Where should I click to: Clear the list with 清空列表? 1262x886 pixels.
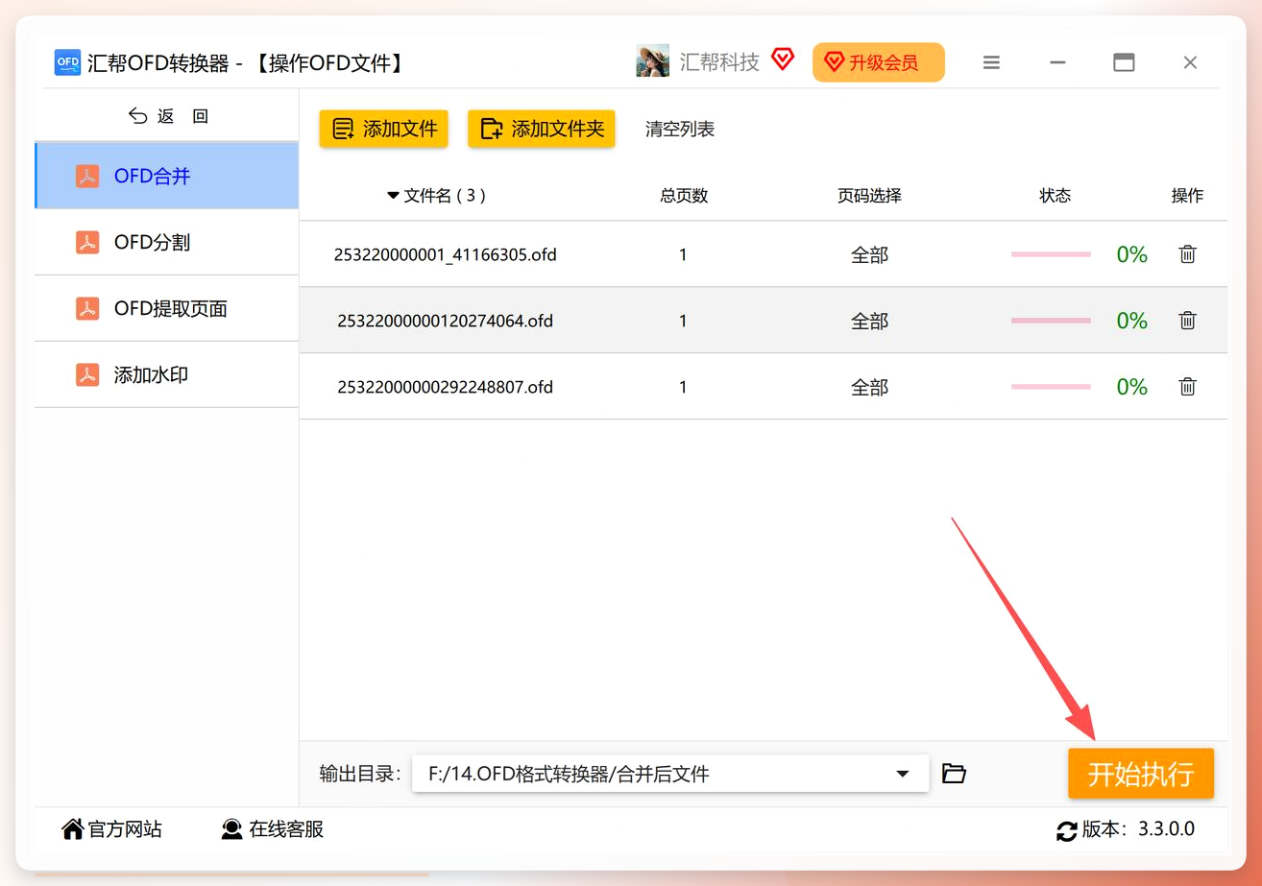(x=680, y=130)
